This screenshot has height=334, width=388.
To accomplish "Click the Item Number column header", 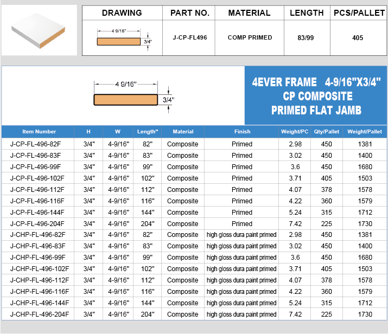I will point(39,132).
